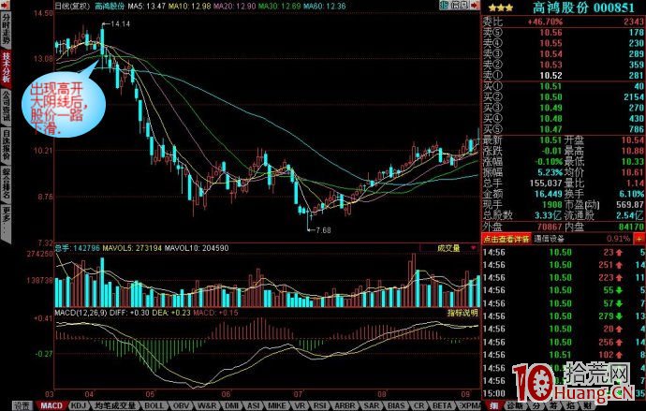Switch to 均笔成交量 indicator tab
Image resolution: width=646 pixels, height=411 pixels.
117,406
